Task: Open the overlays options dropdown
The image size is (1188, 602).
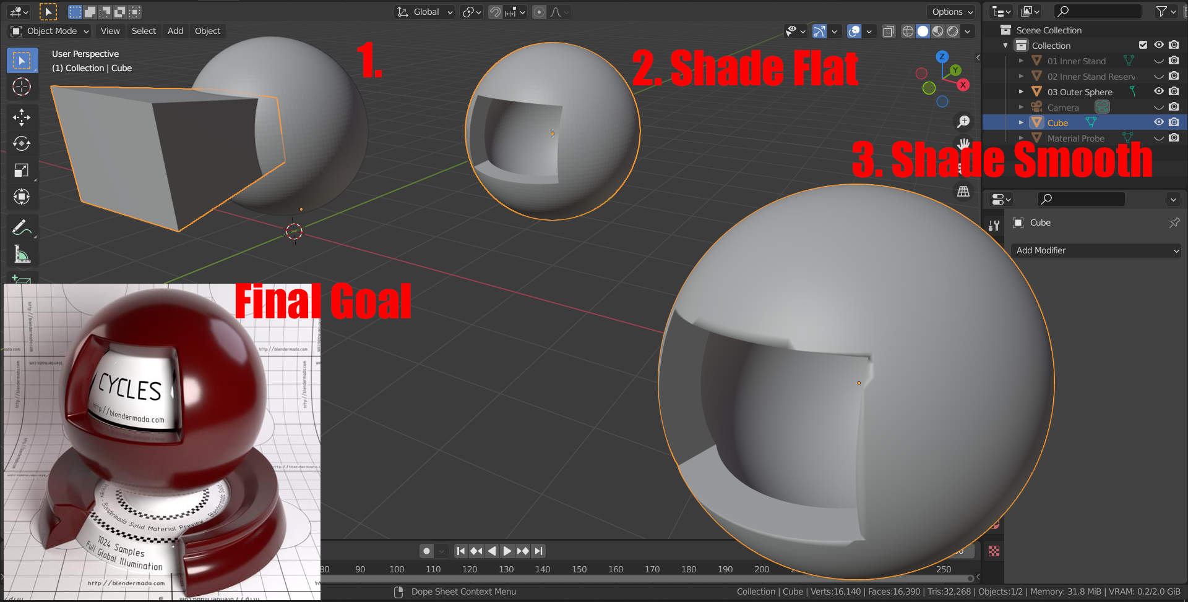Action: 869,31
